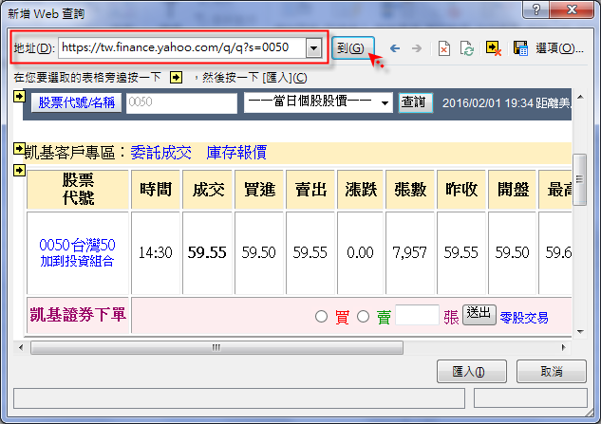Click the 昨收 column header
Viewport: 601px width, 424px height.
pyautogui.click(x=461, y=190)
